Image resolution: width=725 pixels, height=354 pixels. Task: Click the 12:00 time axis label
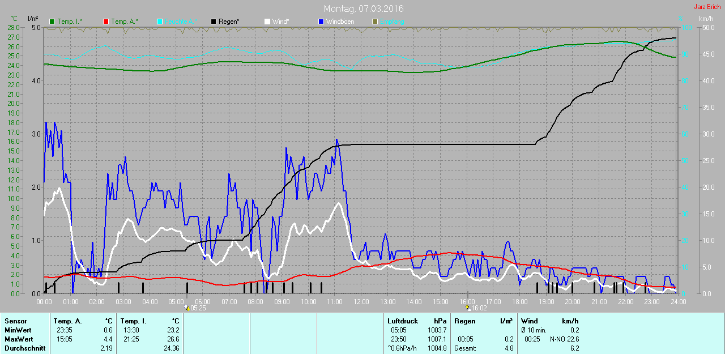(x=361, y=302)
